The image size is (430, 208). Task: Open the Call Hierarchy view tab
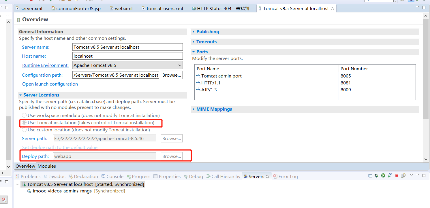tap(223, 176)
